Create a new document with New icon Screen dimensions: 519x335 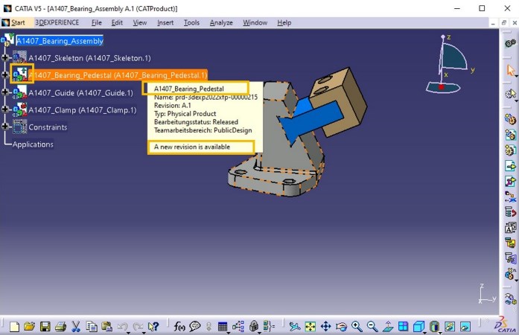14,327
